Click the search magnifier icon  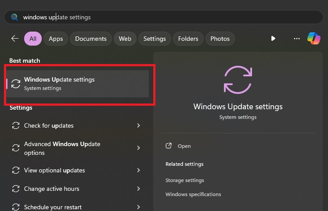[x=14, y=17]
